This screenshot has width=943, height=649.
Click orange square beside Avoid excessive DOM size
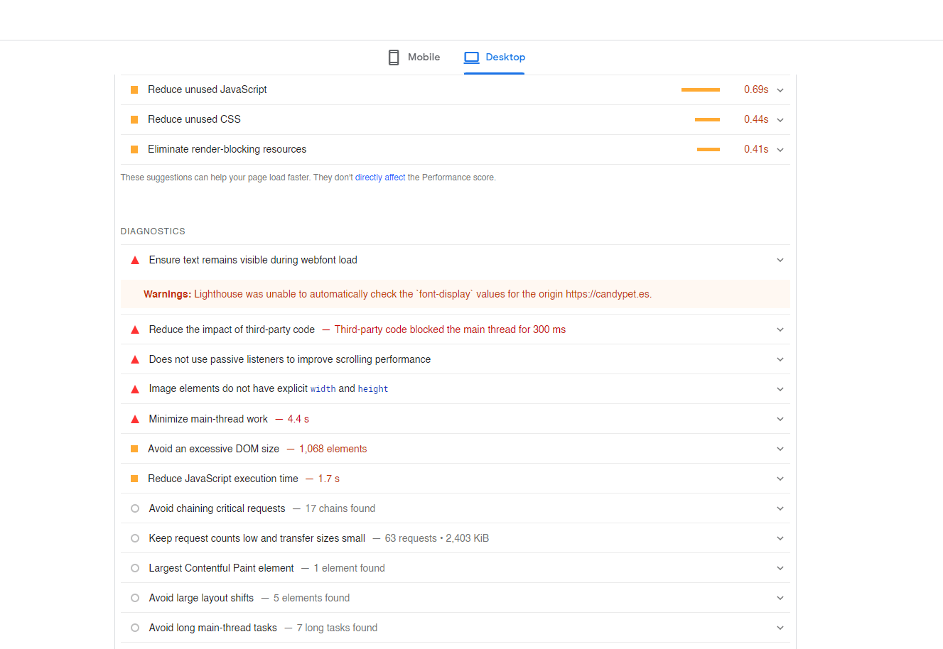click(134, 449)
